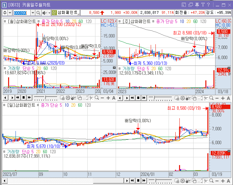Click the daily chart horizontal scrollbar thumb
This screenshot has height=185, width=233.
pyautogui.click(x=109, y=181)
